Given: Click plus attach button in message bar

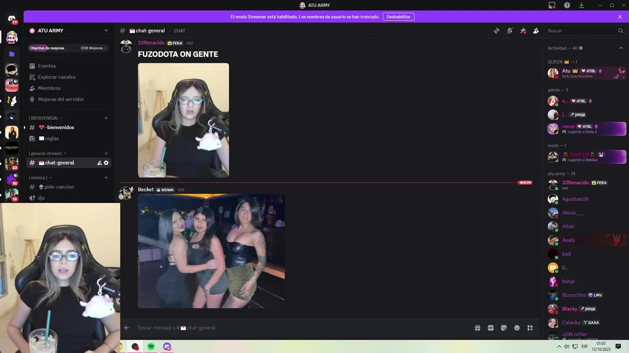Looking at the screenshot, I should (126, 328).
